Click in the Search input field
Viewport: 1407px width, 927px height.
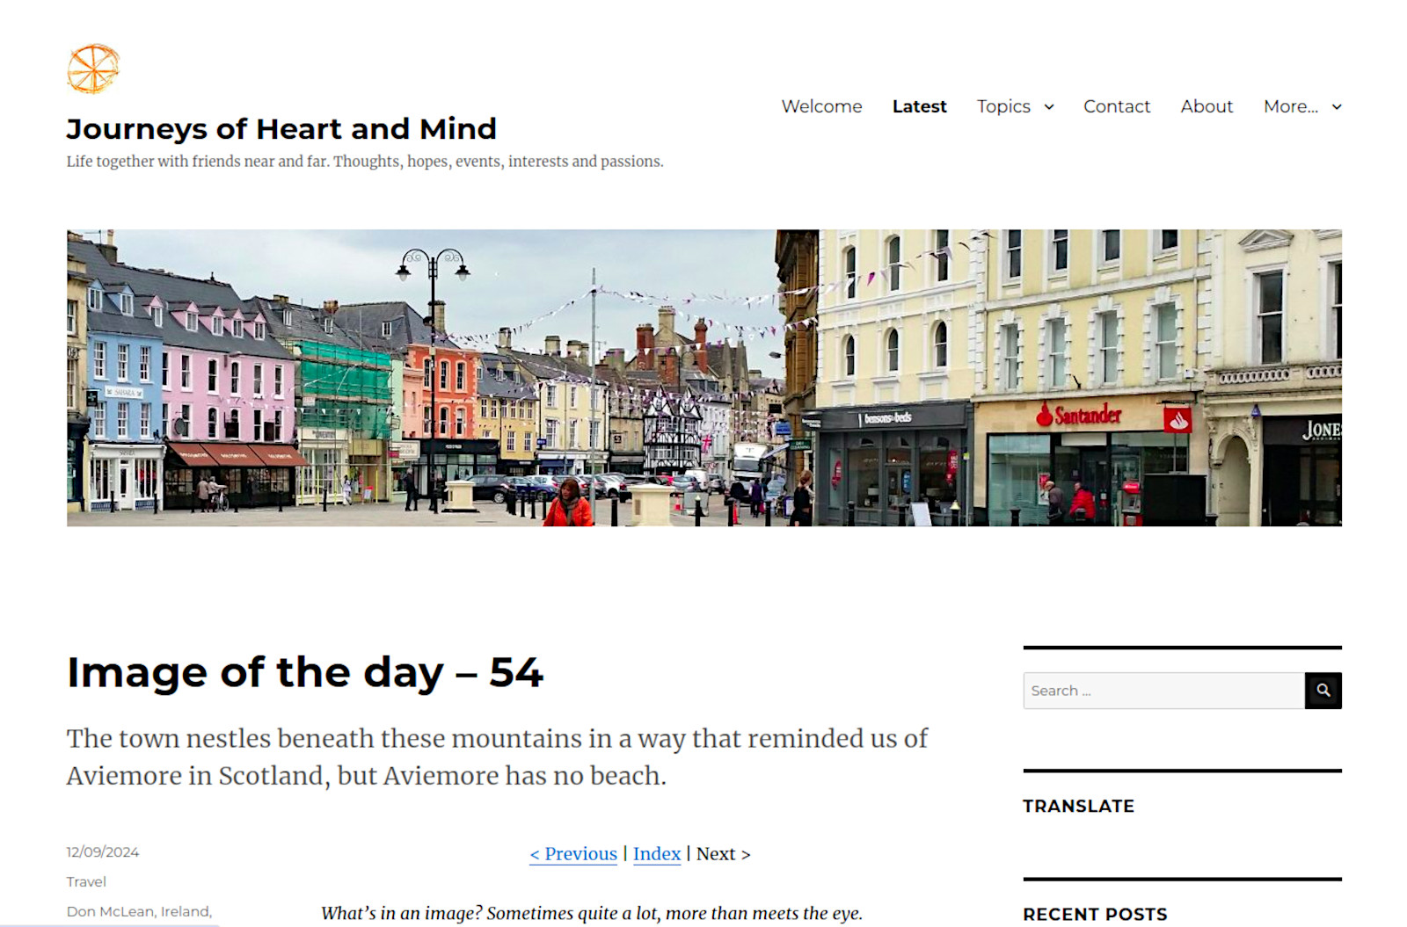click(x=1163, y=691)
